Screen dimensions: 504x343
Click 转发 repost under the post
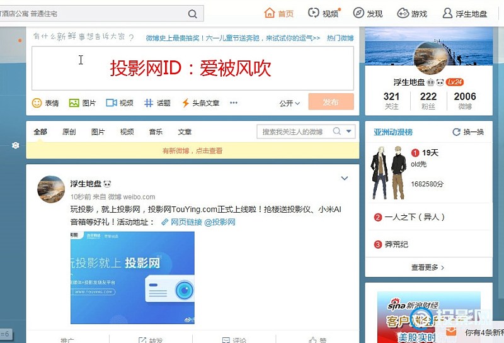point(151,340)
